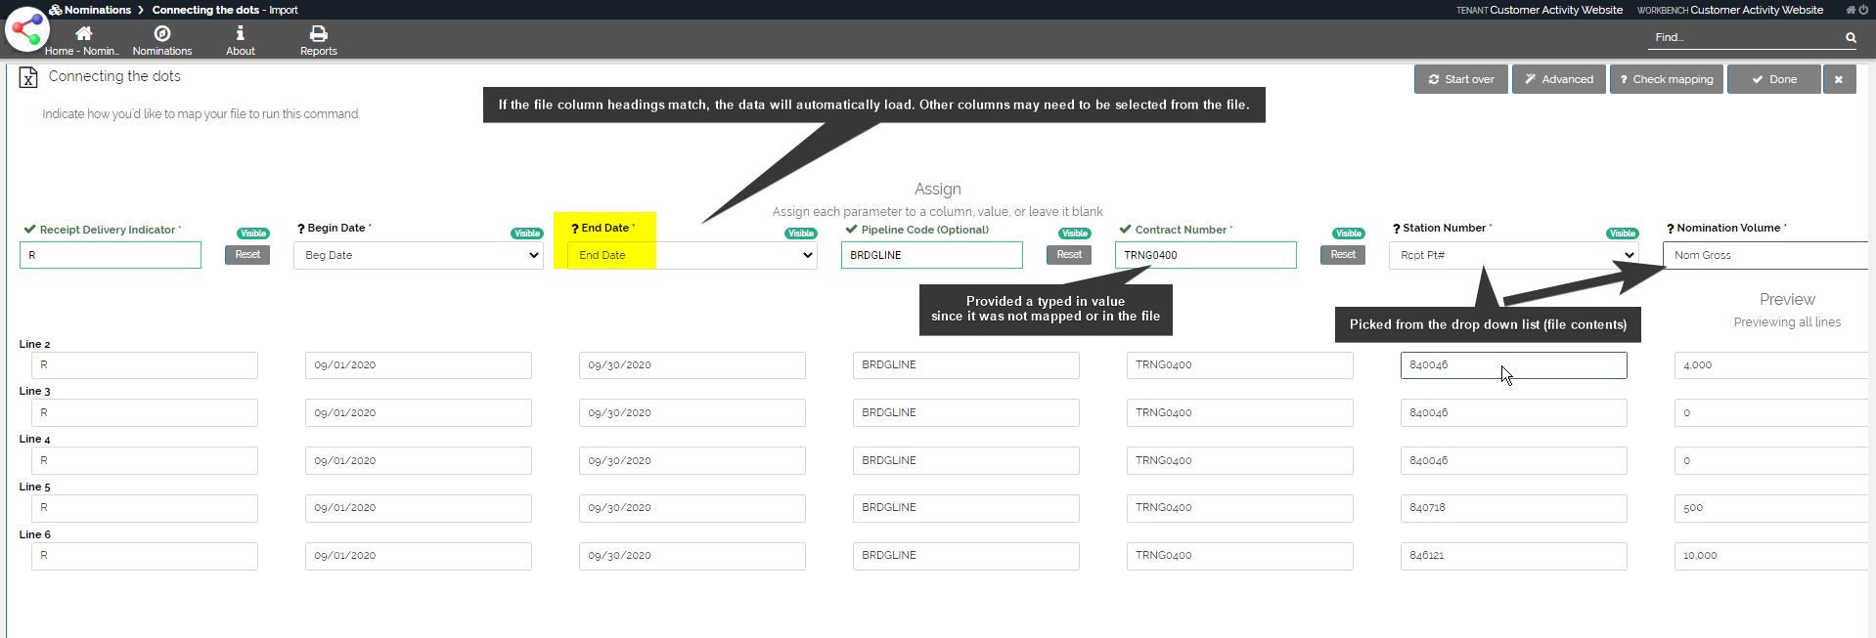1876x638 pixels.
Task: Click the small home icon in top-right corner
Action: click(1851, 10)
